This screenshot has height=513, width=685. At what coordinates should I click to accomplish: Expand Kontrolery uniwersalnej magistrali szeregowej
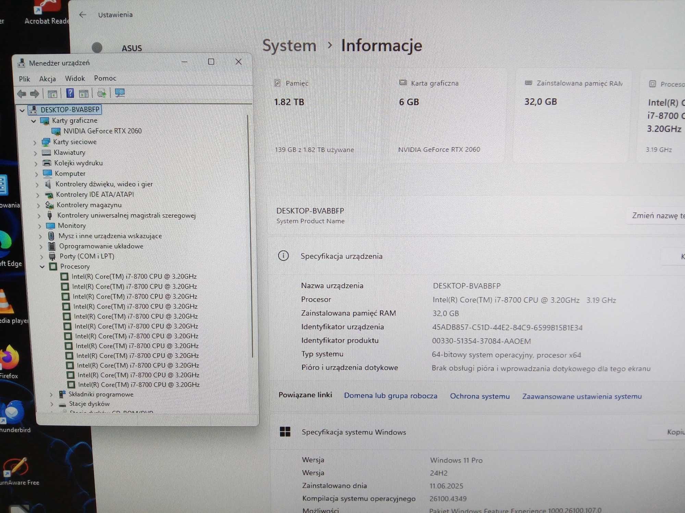click(39, 216)
